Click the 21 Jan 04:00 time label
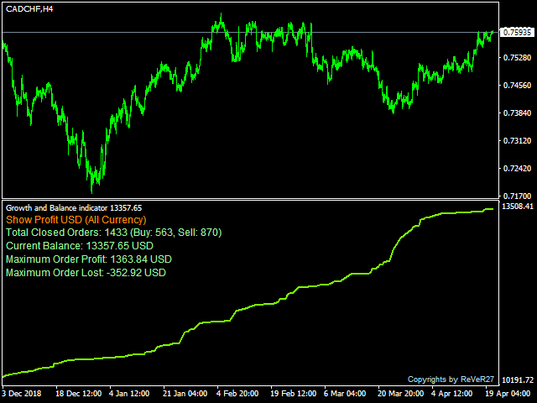The height and width of the screenshot is (403, 537). (185, 394)
